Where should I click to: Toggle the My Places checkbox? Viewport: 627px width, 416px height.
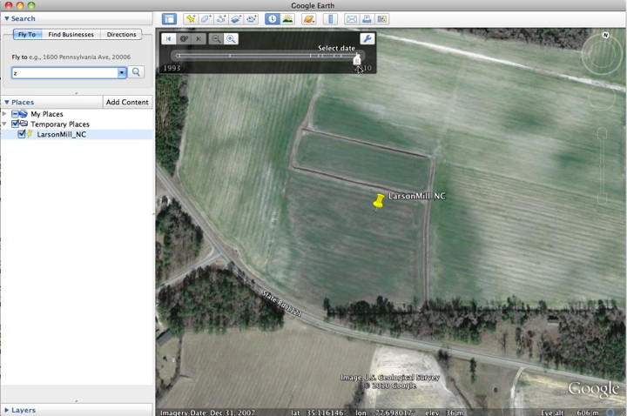coord(16,114)
